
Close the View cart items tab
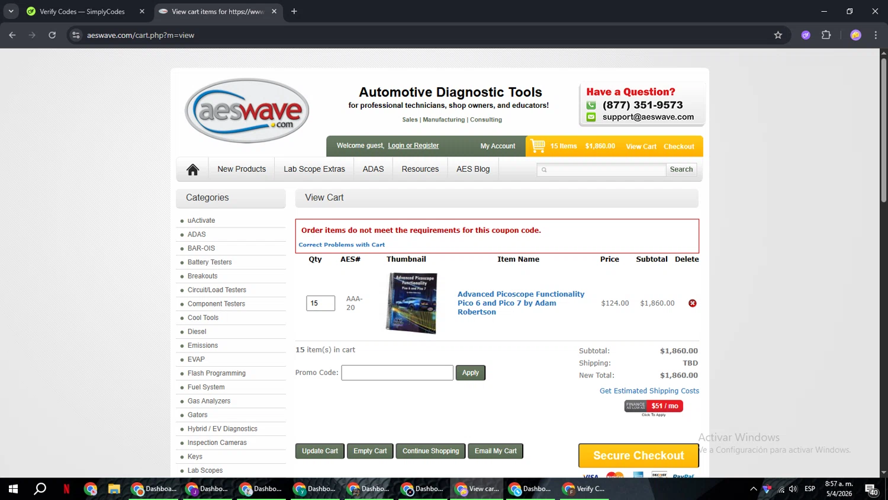tap(274, 11)
